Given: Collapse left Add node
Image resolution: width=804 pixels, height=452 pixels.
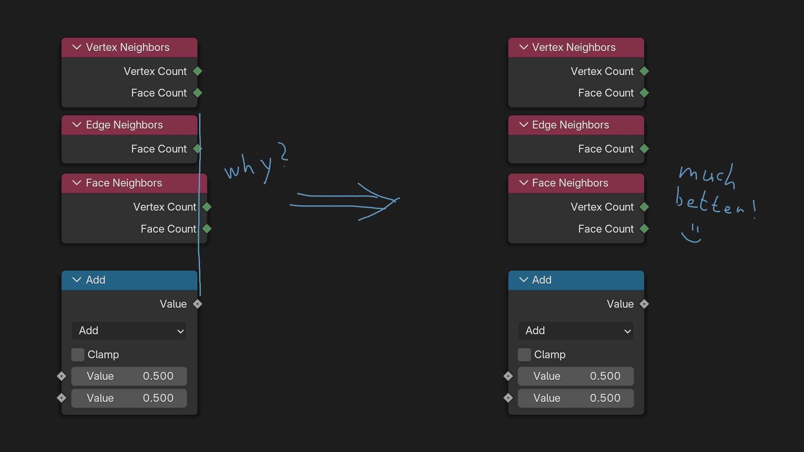Looking at the screenshot, I should (x=77, y=280).
